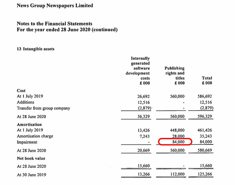
Task: Click the opening software amortisation 13,426
Action: click(x=143, y=130)
